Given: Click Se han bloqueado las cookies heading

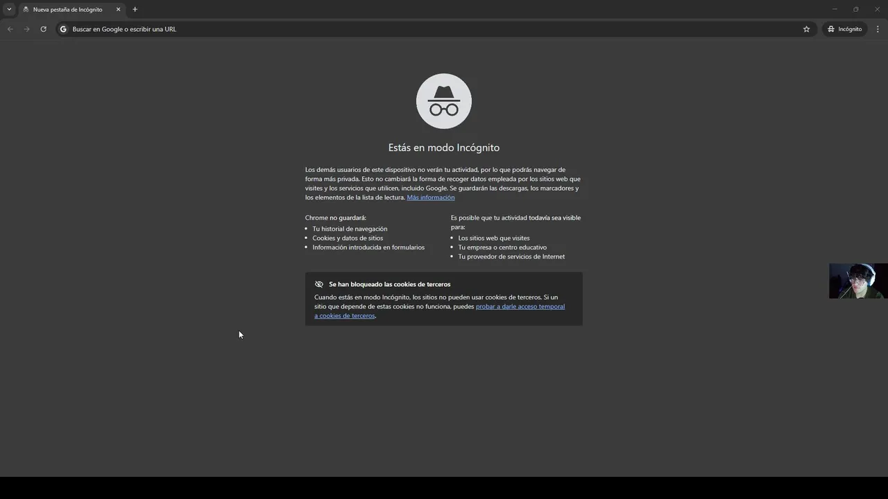Looking at the screenshot, I should [390, 284].
